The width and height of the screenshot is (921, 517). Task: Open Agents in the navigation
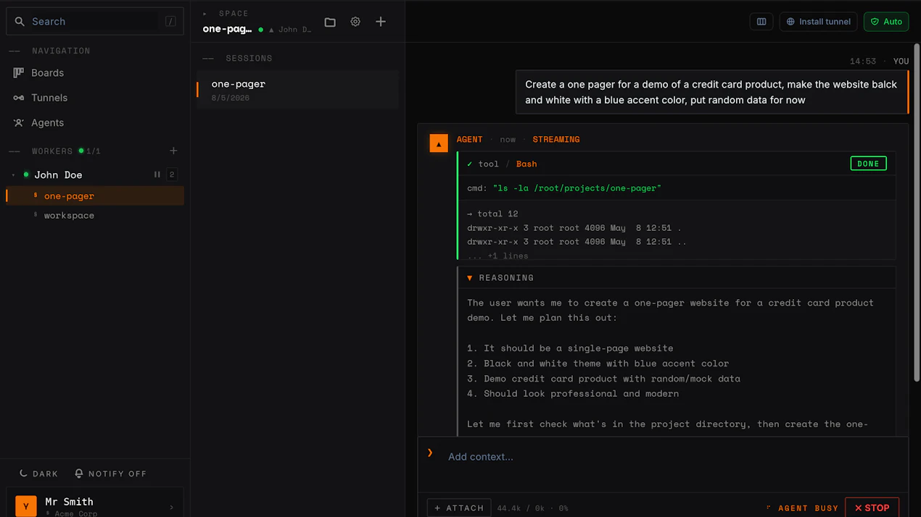point(47,123)
